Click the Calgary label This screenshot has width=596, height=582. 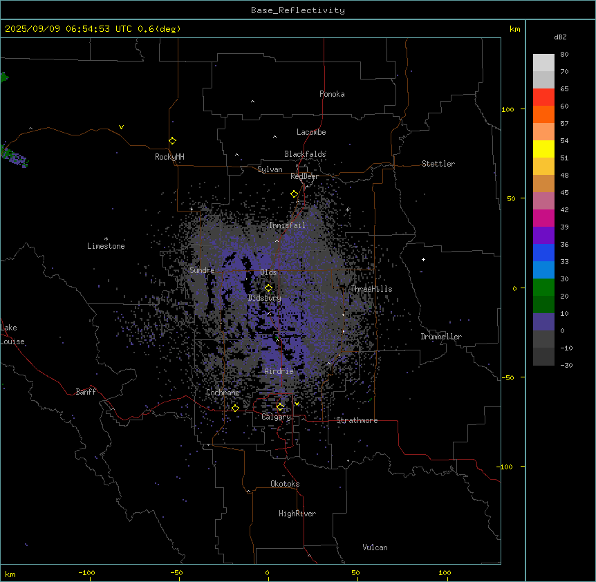coord(276,417)
